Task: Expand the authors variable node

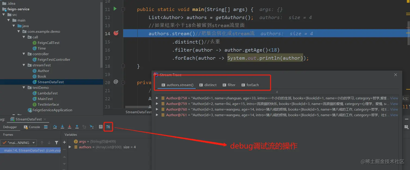Action: click(x=70, y=147)
